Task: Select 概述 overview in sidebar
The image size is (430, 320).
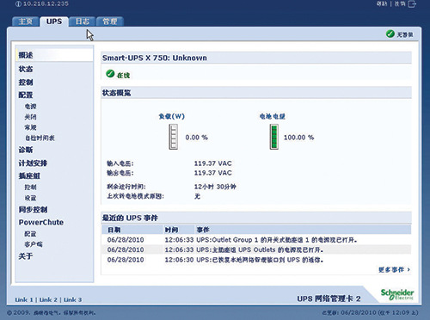Action: (26, 55)
